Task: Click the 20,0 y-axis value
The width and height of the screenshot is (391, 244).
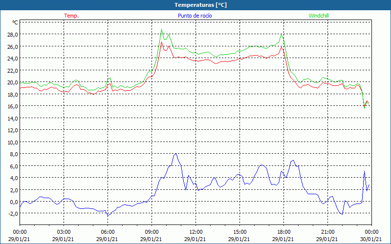Action: point(13,82)
